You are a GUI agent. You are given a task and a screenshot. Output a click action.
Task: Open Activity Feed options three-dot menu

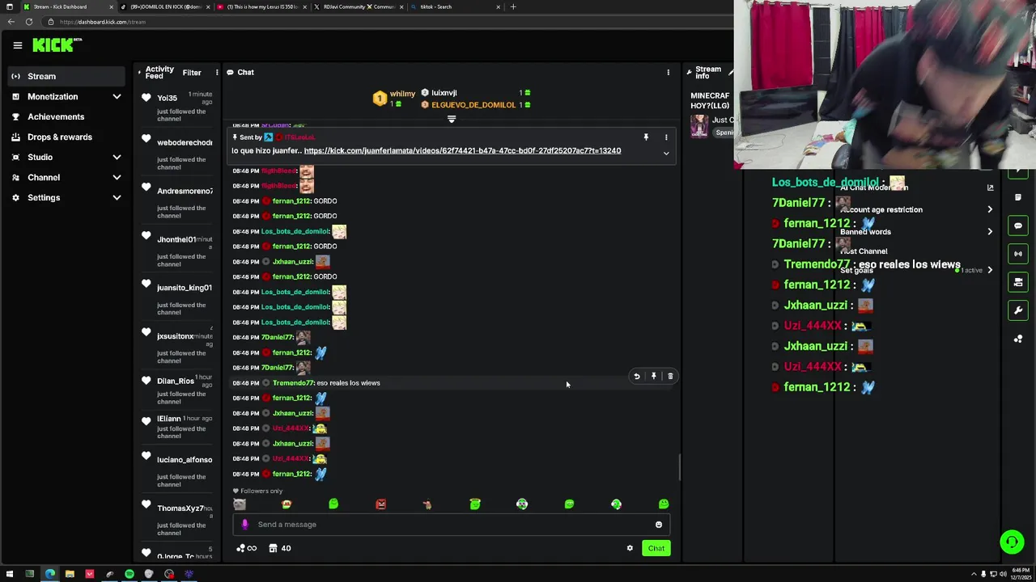216,73
